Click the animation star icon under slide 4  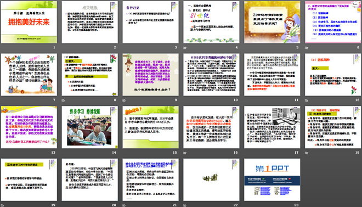(185, 48)
